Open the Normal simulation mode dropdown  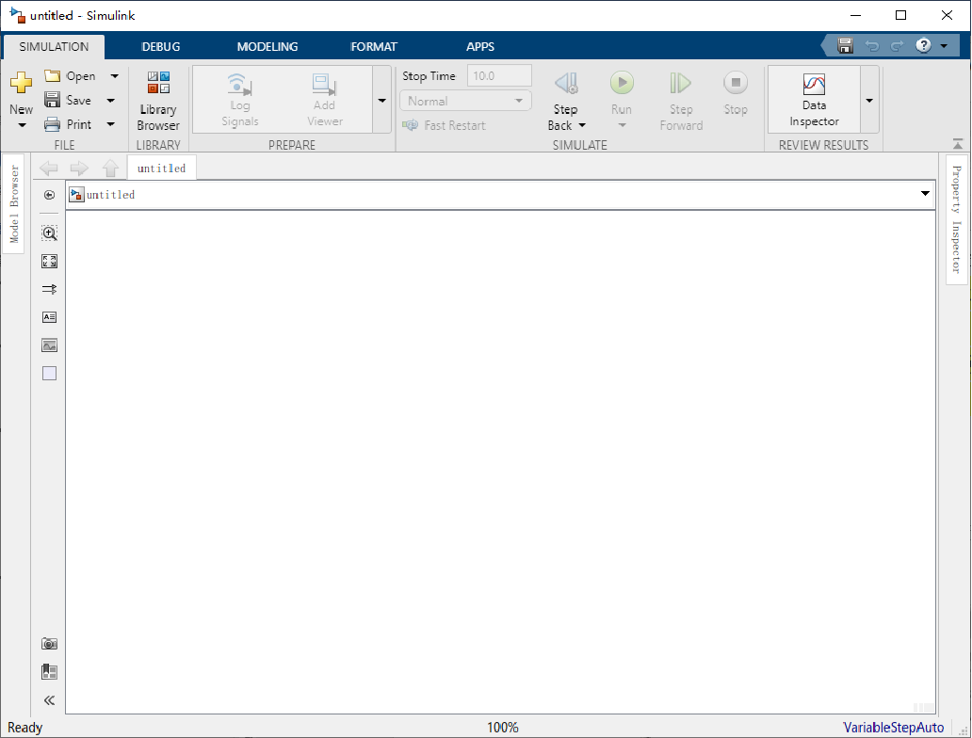(x=465, y=101)
